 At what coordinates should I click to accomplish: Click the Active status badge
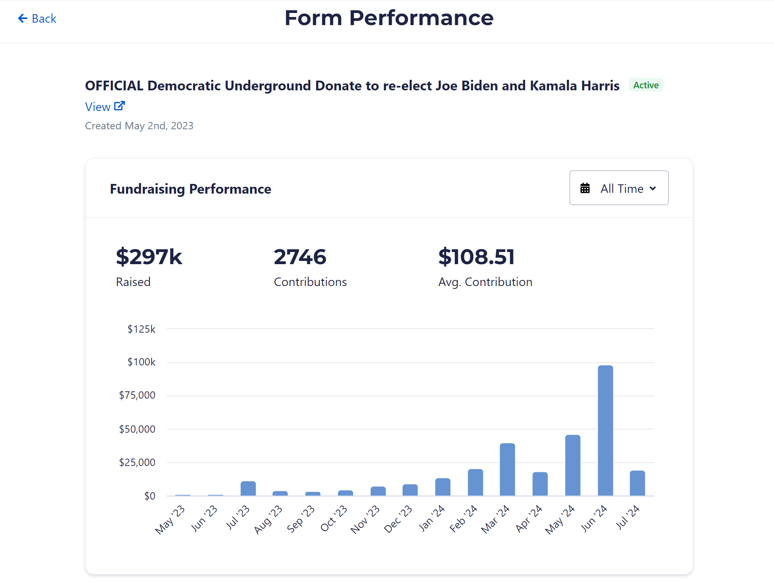click(645, 85)
